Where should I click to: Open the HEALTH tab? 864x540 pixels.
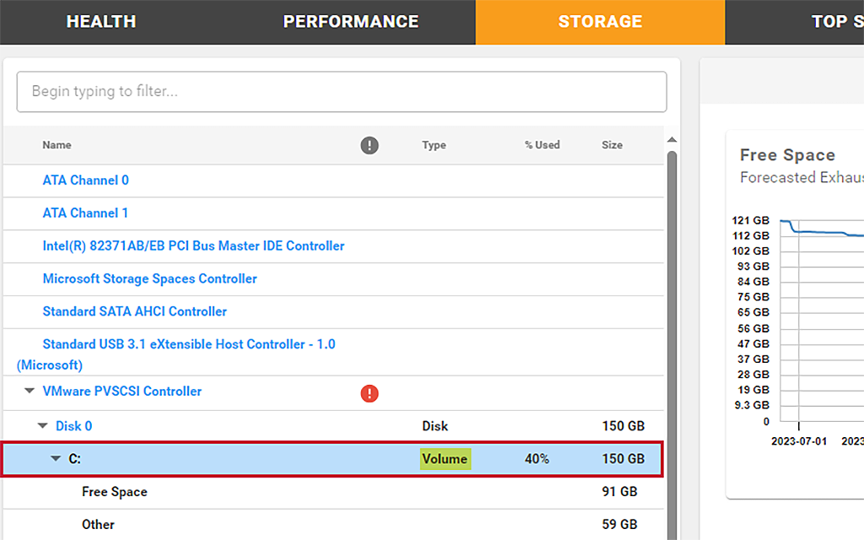[100, 21]
